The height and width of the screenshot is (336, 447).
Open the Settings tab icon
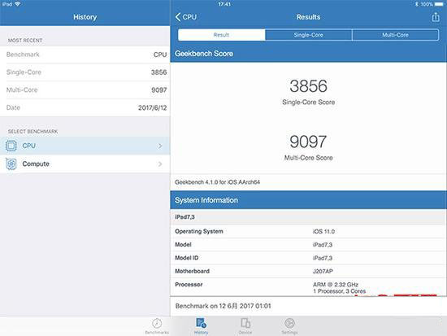click(289, 323)
